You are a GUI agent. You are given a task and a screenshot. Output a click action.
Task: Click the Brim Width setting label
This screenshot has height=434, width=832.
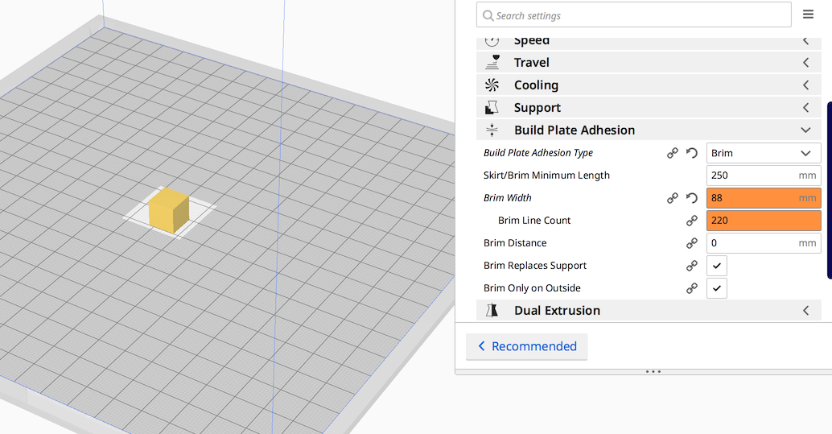pyautogui.click(x=507, y=197)
